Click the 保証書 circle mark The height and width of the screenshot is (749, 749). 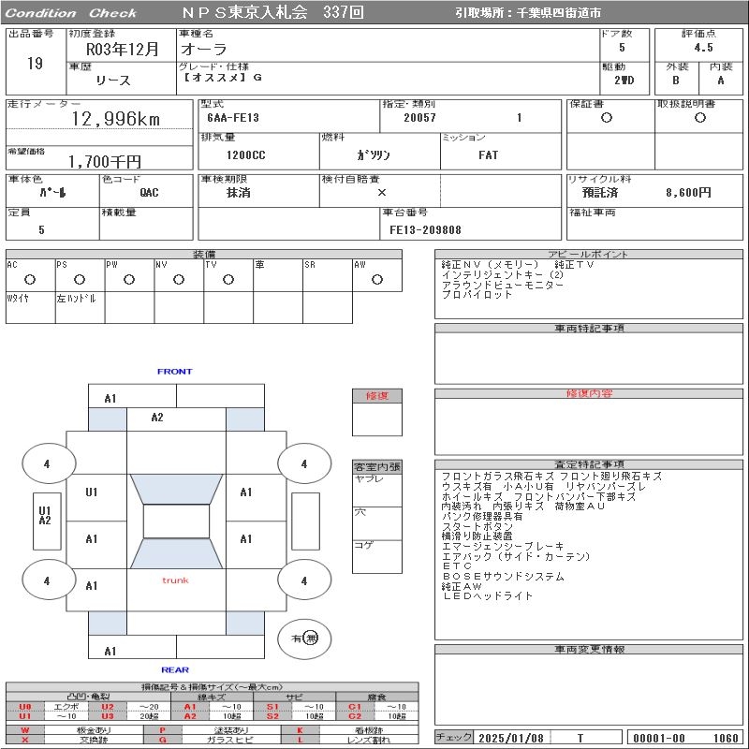tap(606, 118)
